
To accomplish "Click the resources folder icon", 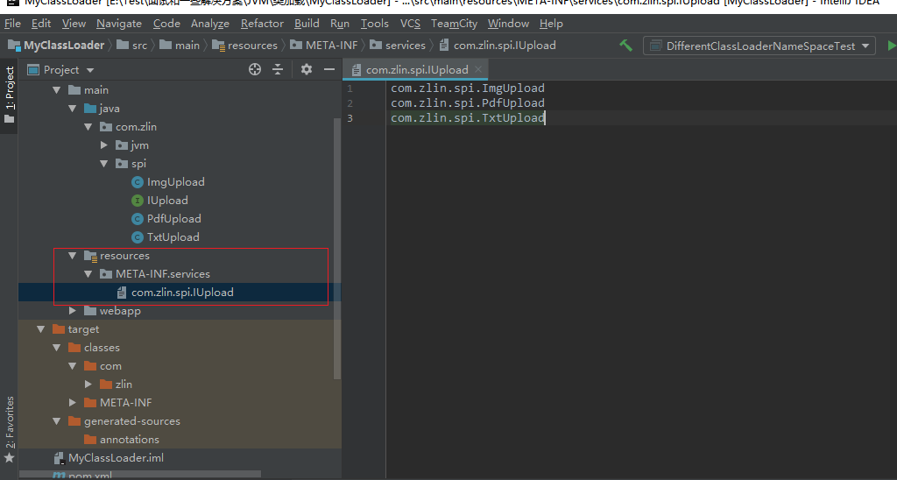I will click(90, 256).
